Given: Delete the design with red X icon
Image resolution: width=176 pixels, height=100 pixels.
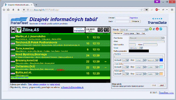Looking at the screenshot, I should point(157,29).
